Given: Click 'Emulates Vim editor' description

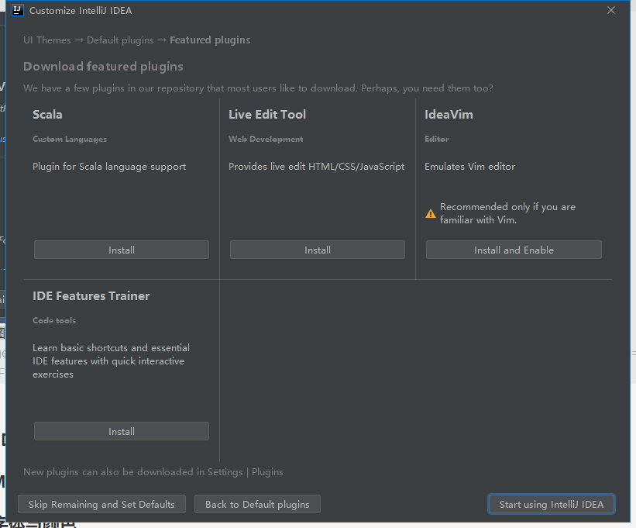Looking at the screenshot, I should [x=469, y=167].
